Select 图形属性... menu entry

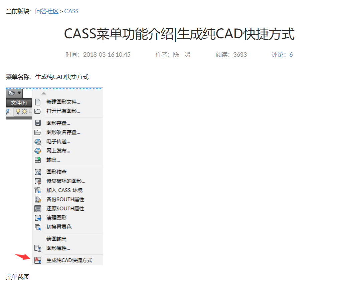coord(58,248)
